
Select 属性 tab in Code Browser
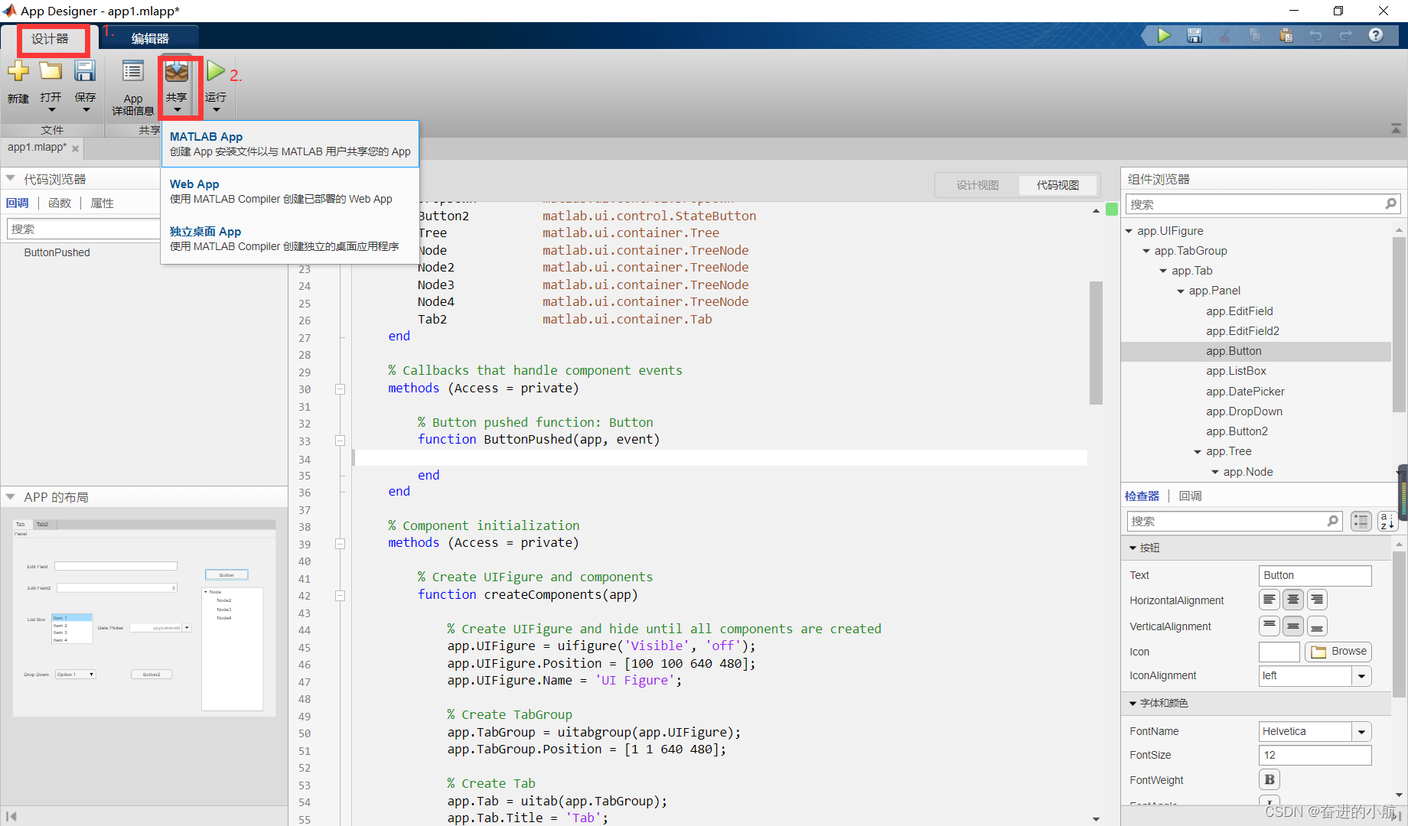click(102, 203)
